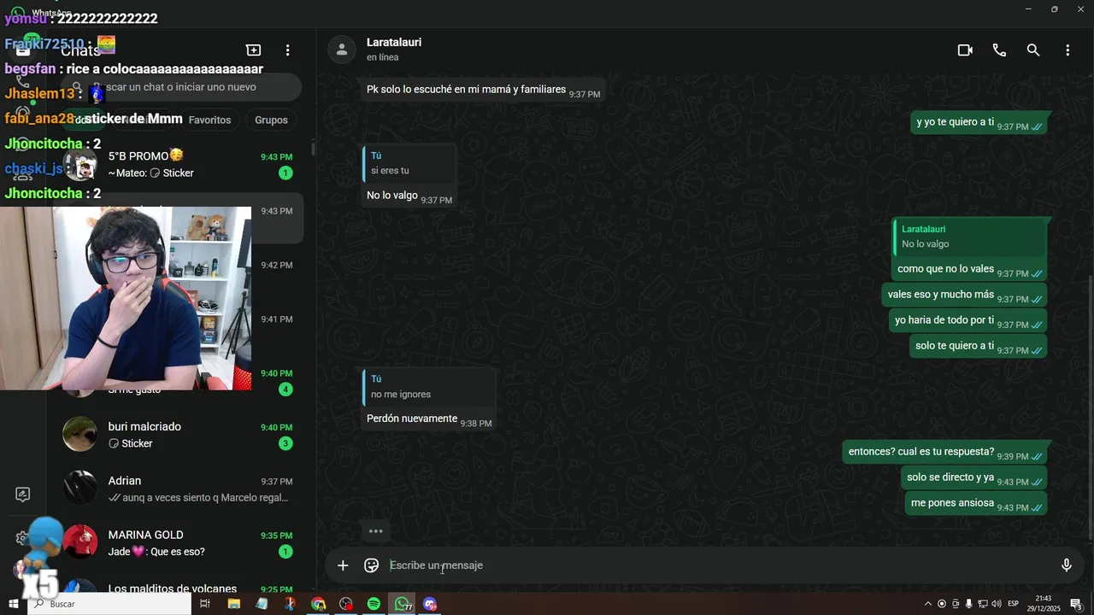This screenshot has width=1094, height=615.
Task: Open the 5°B PROMO group chat
Action: coord(179,165)
